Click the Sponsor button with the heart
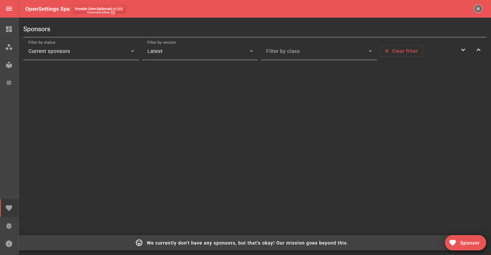Screen dimensions: 491x255 pos(465,243)
